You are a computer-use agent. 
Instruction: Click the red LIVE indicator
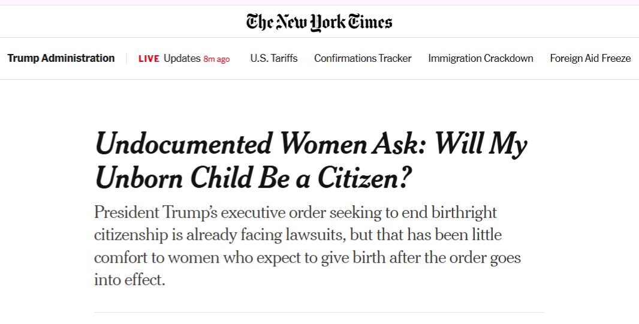click(149, 59)
